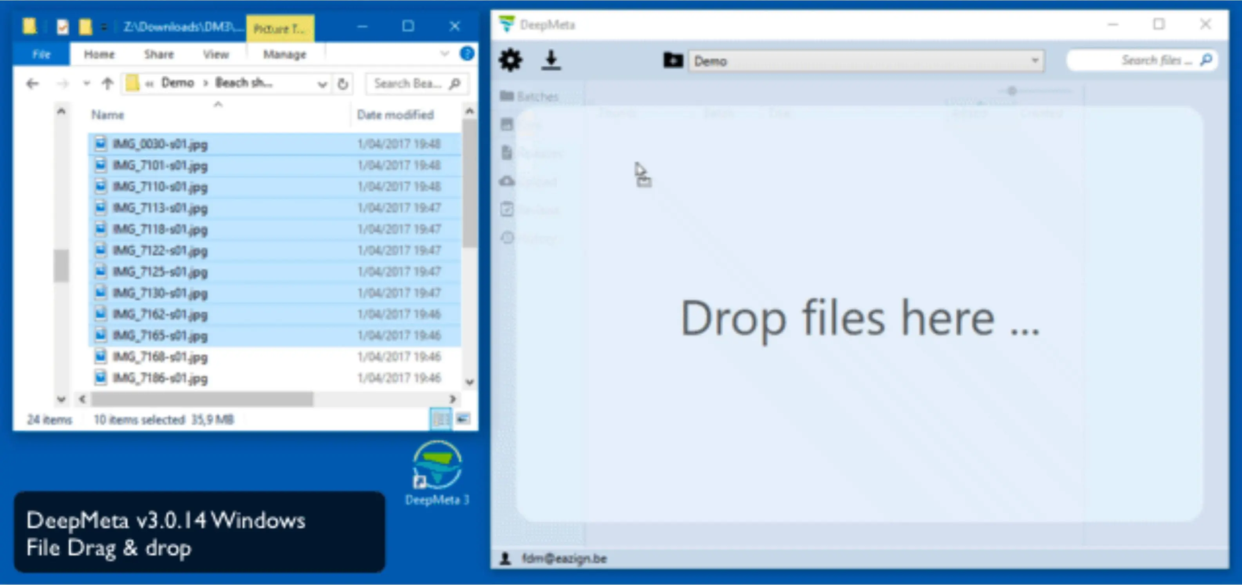Click the properties quick access icon
1242x585 pixels.
[x=62, y=27]
